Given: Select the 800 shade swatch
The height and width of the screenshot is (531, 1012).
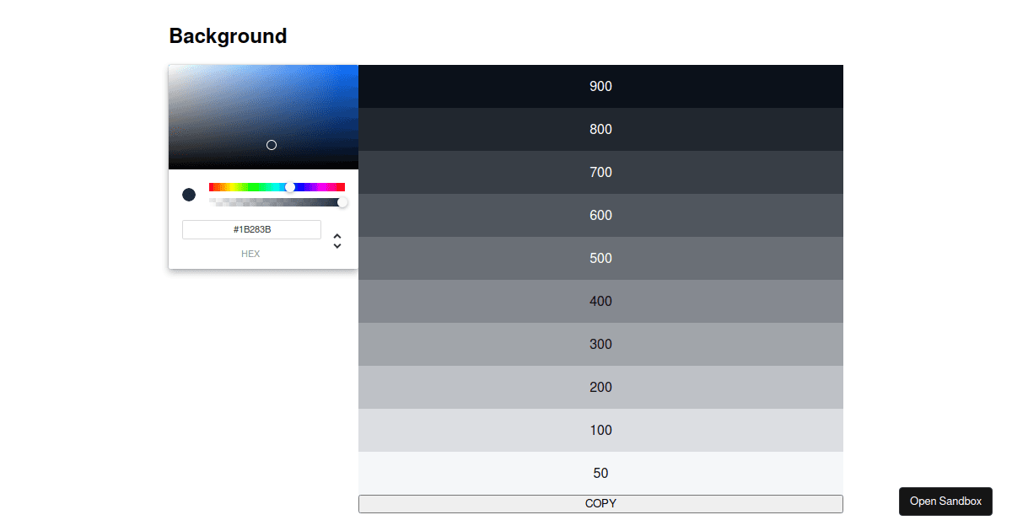Looking at the screenshot, I should pos(600,129).
